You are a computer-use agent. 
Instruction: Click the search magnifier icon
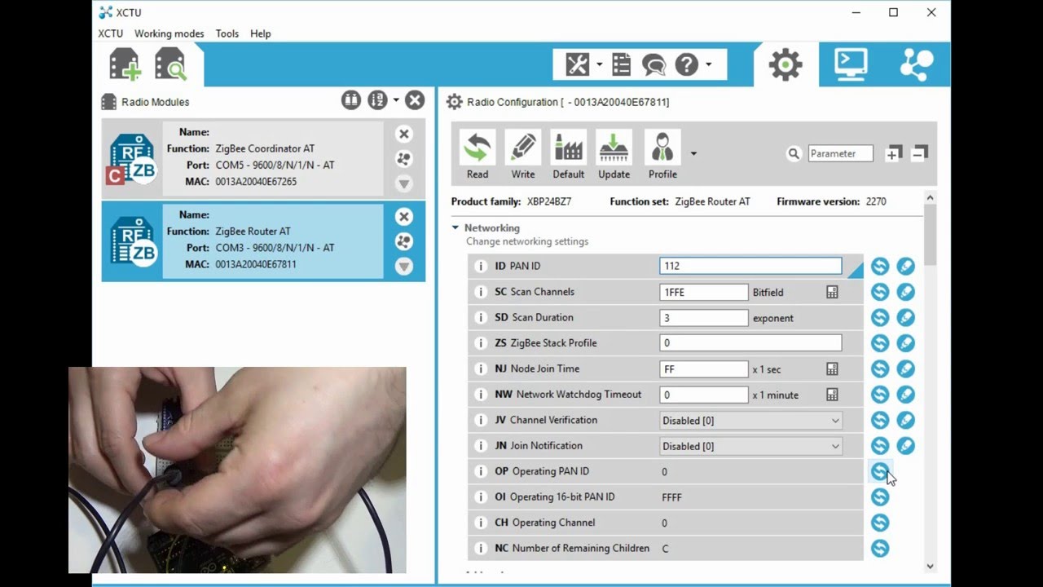pyautogui.click(x=794, y=153)
